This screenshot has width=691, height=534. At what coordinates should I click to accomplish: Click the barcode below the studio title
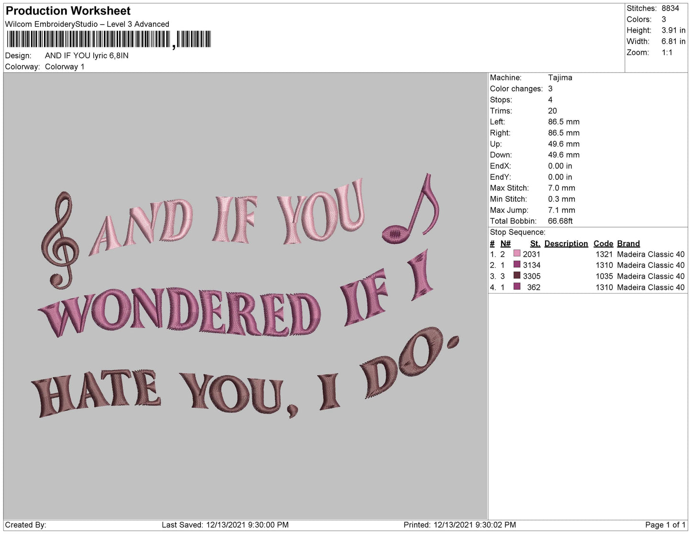click(109, 40)
